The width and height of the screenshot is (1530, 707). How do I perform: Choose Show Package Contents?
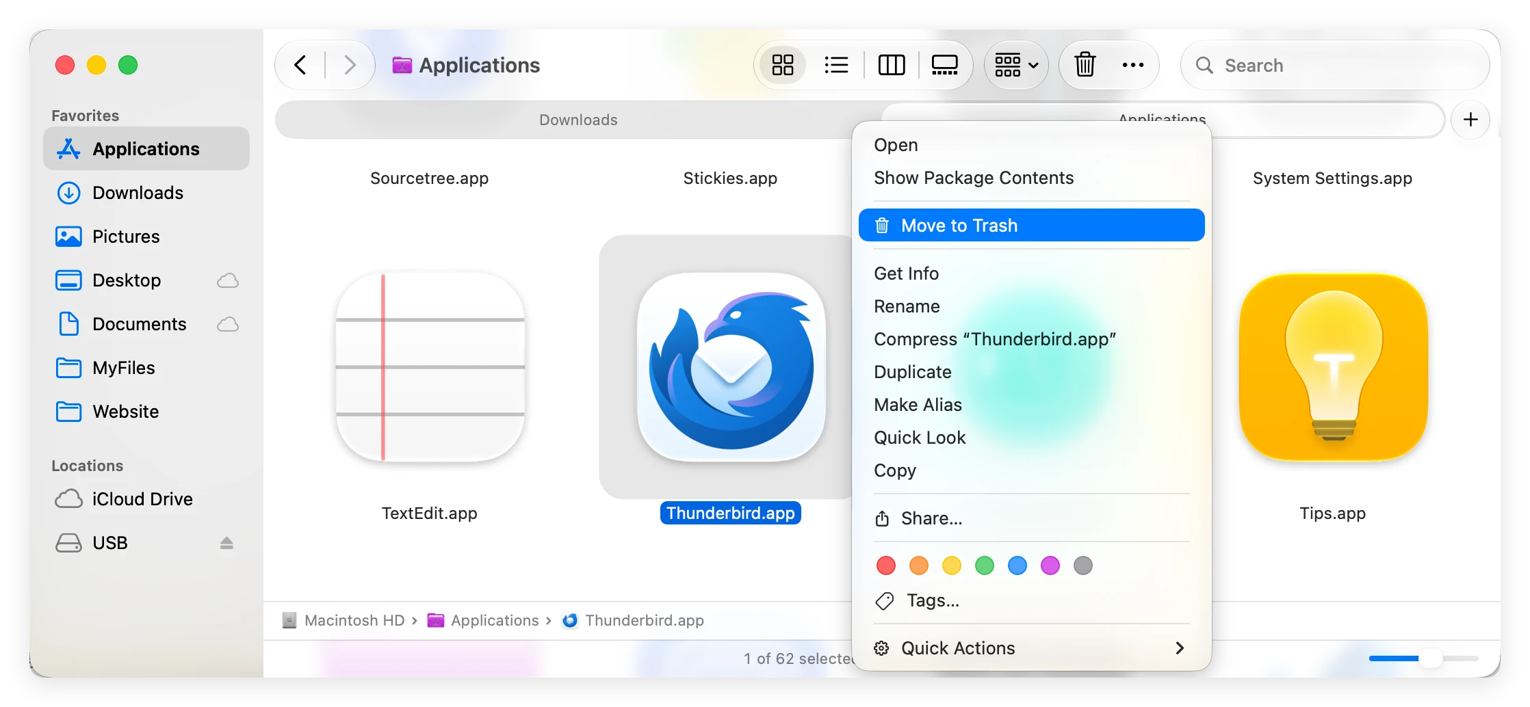coord(1032,178)
